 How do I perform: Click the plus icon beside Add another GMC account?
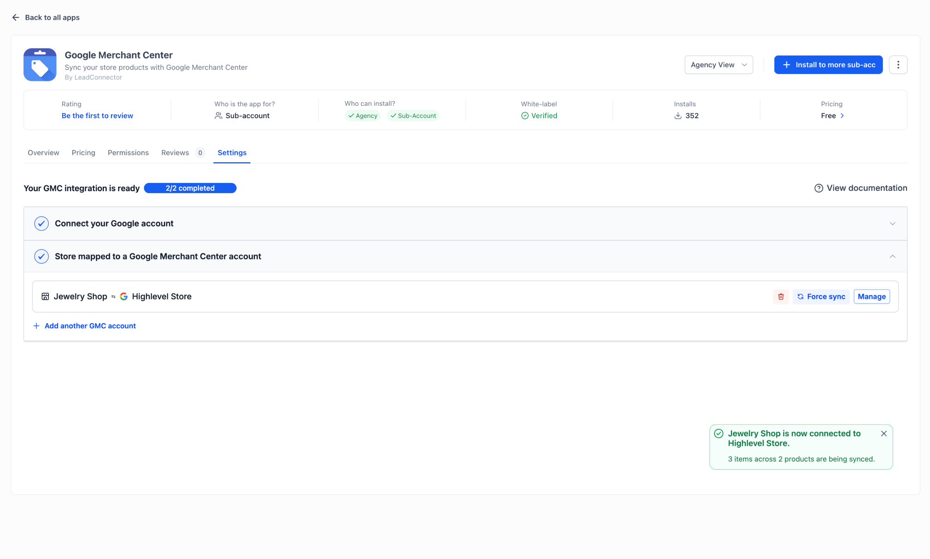click(x=36, y=326)
